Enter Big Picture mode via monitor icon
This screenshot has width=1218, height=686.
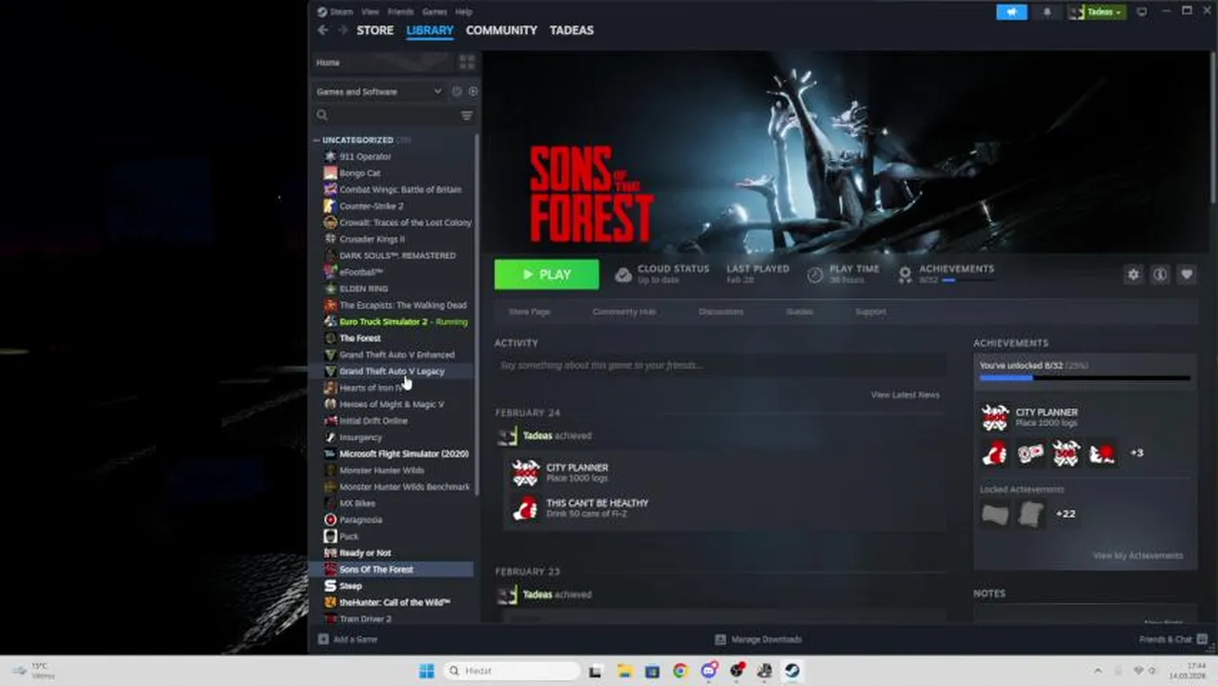tap(1142, 11)
